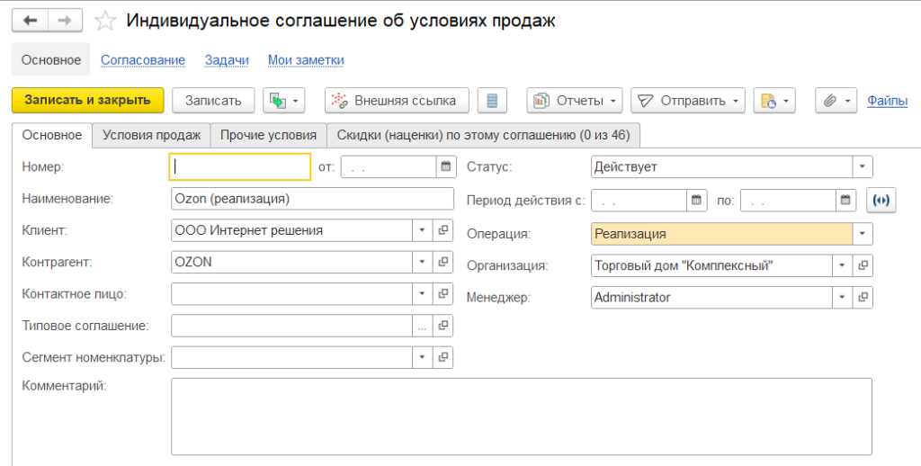Switch to the Условия продаж tab
The width and height of the screenshot is (921, 466).
tap(151, 135)
